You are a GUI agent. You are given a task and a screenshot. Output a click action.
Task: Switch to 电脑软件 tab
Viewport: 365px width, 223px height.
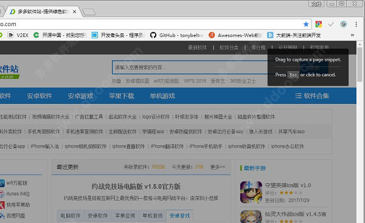tap(71, 216)
